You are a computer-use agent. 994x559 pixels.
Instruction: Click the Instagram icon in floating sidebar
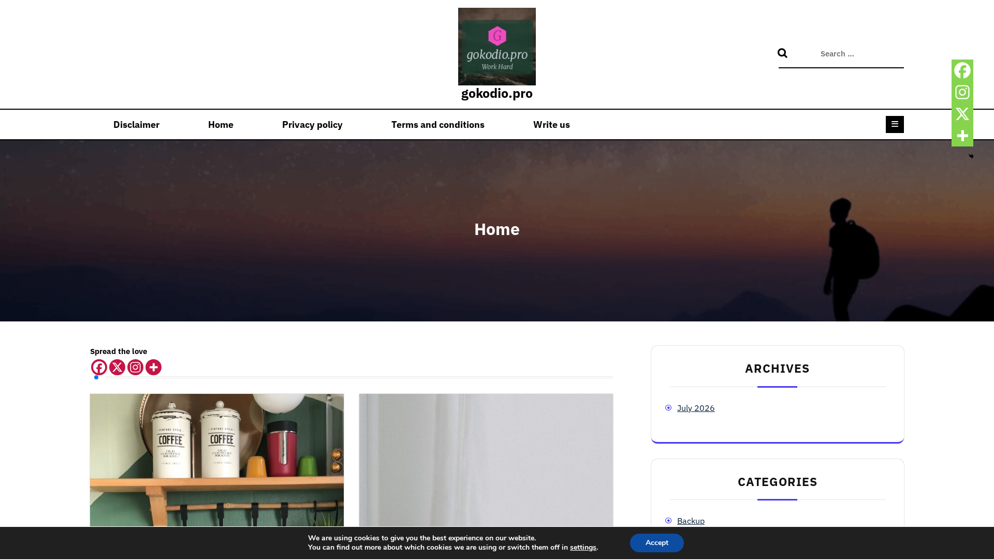962,92
